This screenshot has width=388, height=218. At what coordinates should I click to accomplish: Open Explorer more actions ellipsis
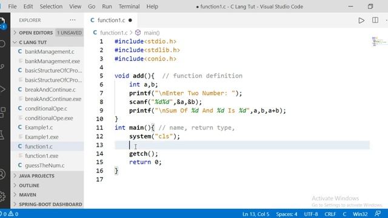[73, 20]
